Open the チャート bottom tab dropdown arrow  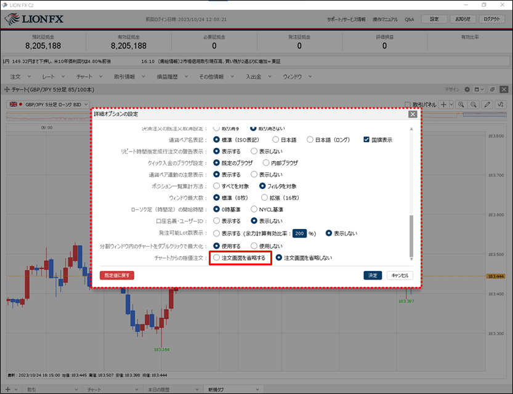click(137, 390)
